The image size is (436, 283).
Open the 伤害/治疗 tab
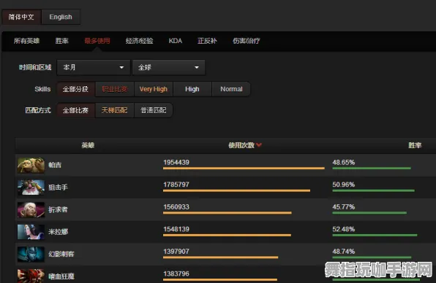pyautogui.click(x=247, y=41)
